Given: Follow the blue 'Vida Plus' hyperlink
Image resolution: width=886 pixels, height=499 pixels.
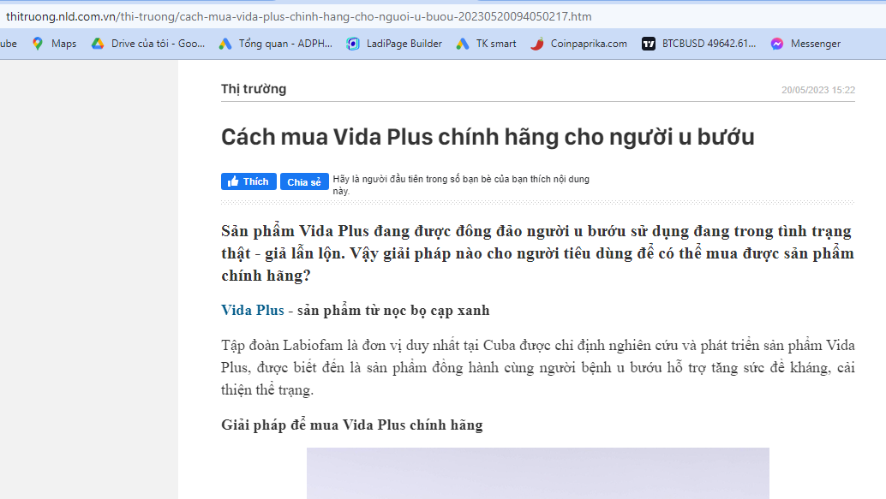Looking at the screenshot, I should coord(252,310).
